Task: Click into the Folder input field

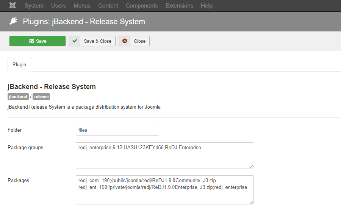Action: pos(117,130)
